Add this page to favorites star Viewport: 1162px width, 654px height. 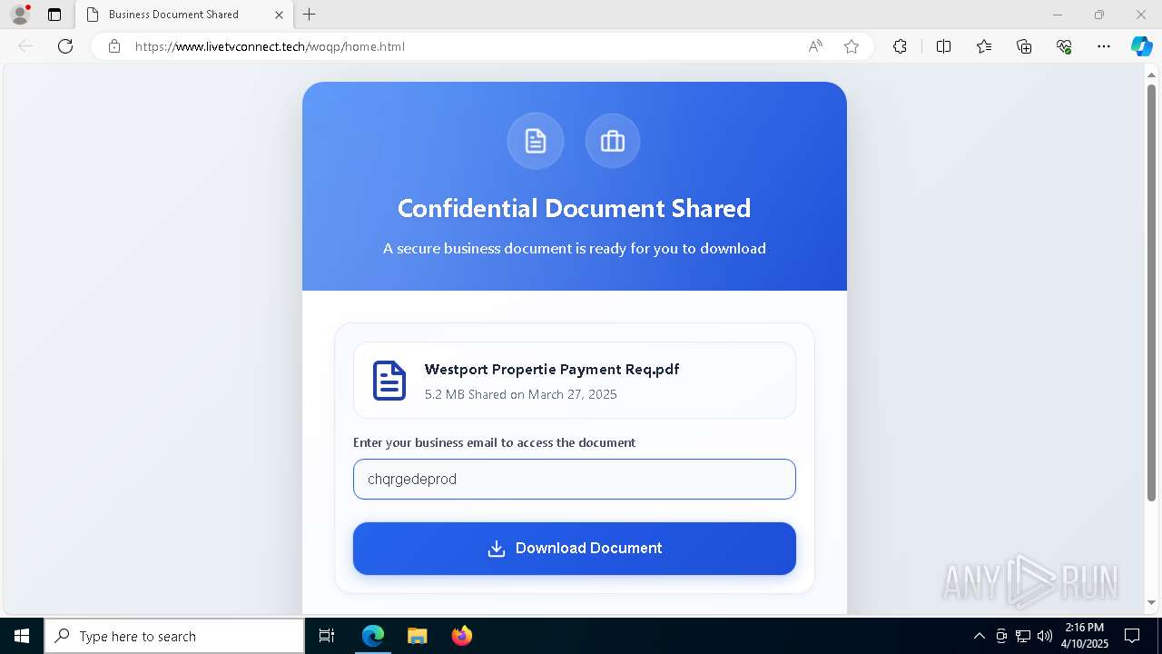pos(852,46)
